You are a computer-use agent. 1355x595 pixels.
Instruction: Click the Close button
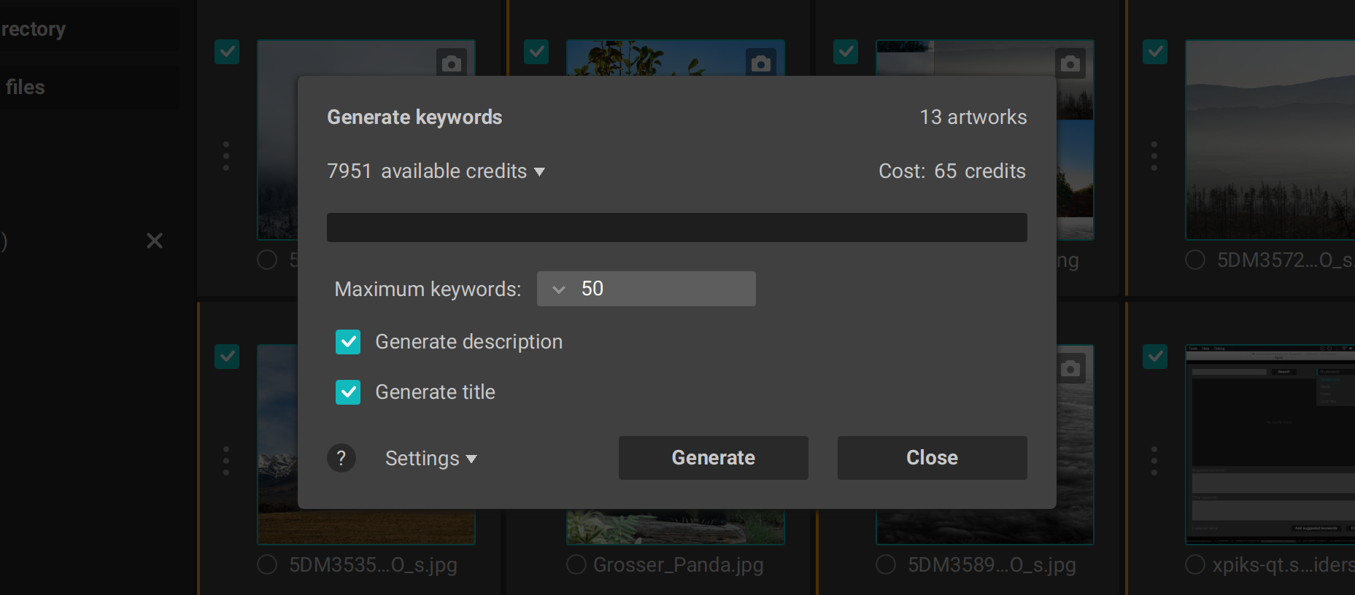pos(932,458)
